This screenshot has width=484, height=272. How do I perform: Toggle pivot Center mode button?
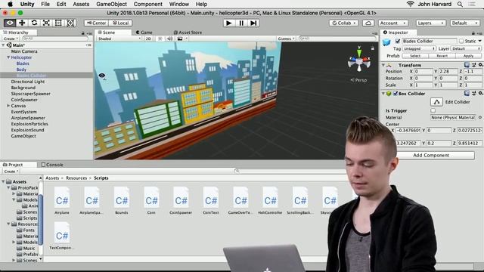97,23
